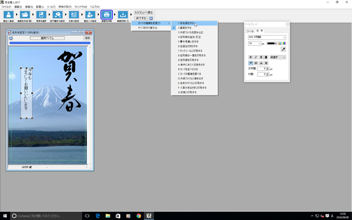Toggle italic text formatting

point(256,57)
